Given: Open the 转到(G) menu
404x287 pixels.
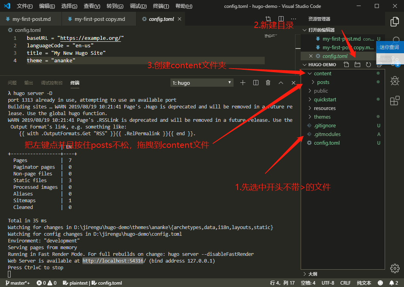Looking at the screenshot, I should point(115,6).
